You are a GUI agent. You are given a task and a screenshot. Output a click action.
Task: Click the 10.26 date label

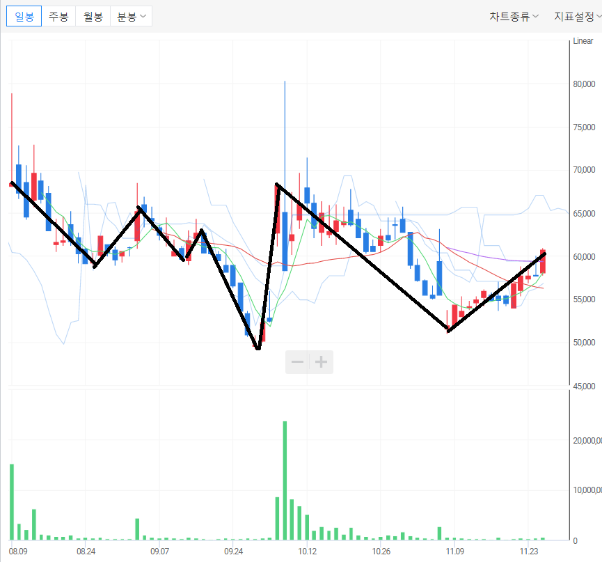pos(381,552)
